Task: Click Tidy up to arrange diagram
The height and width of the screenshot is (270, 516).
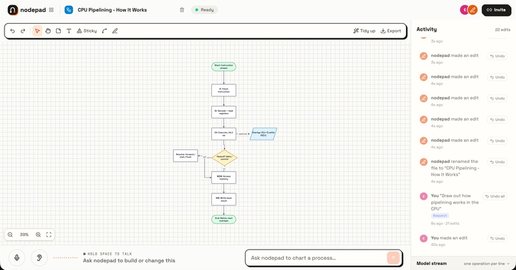Action: tap(364, 31)
